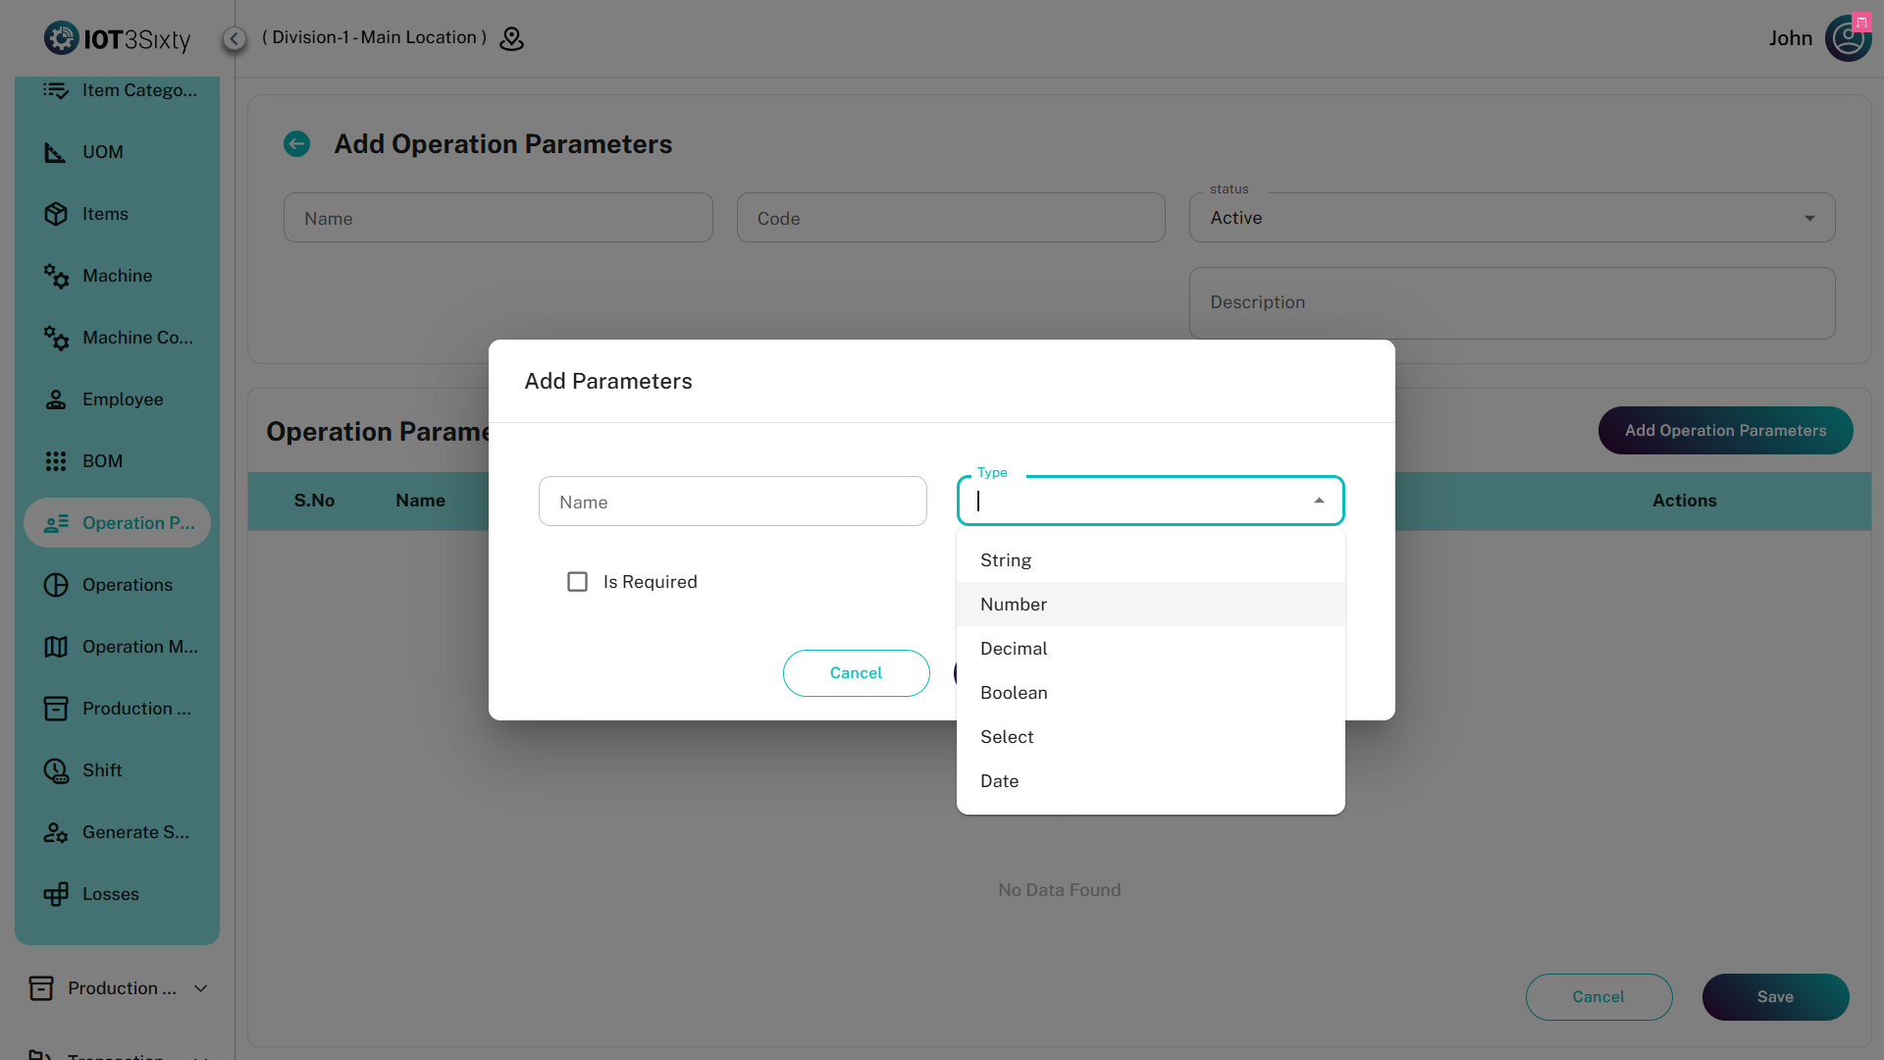The width and height of the screenshot is (1884, 1060).
Task: Open the Machine sidebar icon
Action: pyautogui.click(x=56, y=276)
